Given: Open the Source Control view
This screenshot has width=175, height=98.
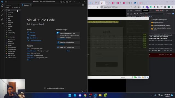Looking at the screenshot, I should tap(2, 15).
